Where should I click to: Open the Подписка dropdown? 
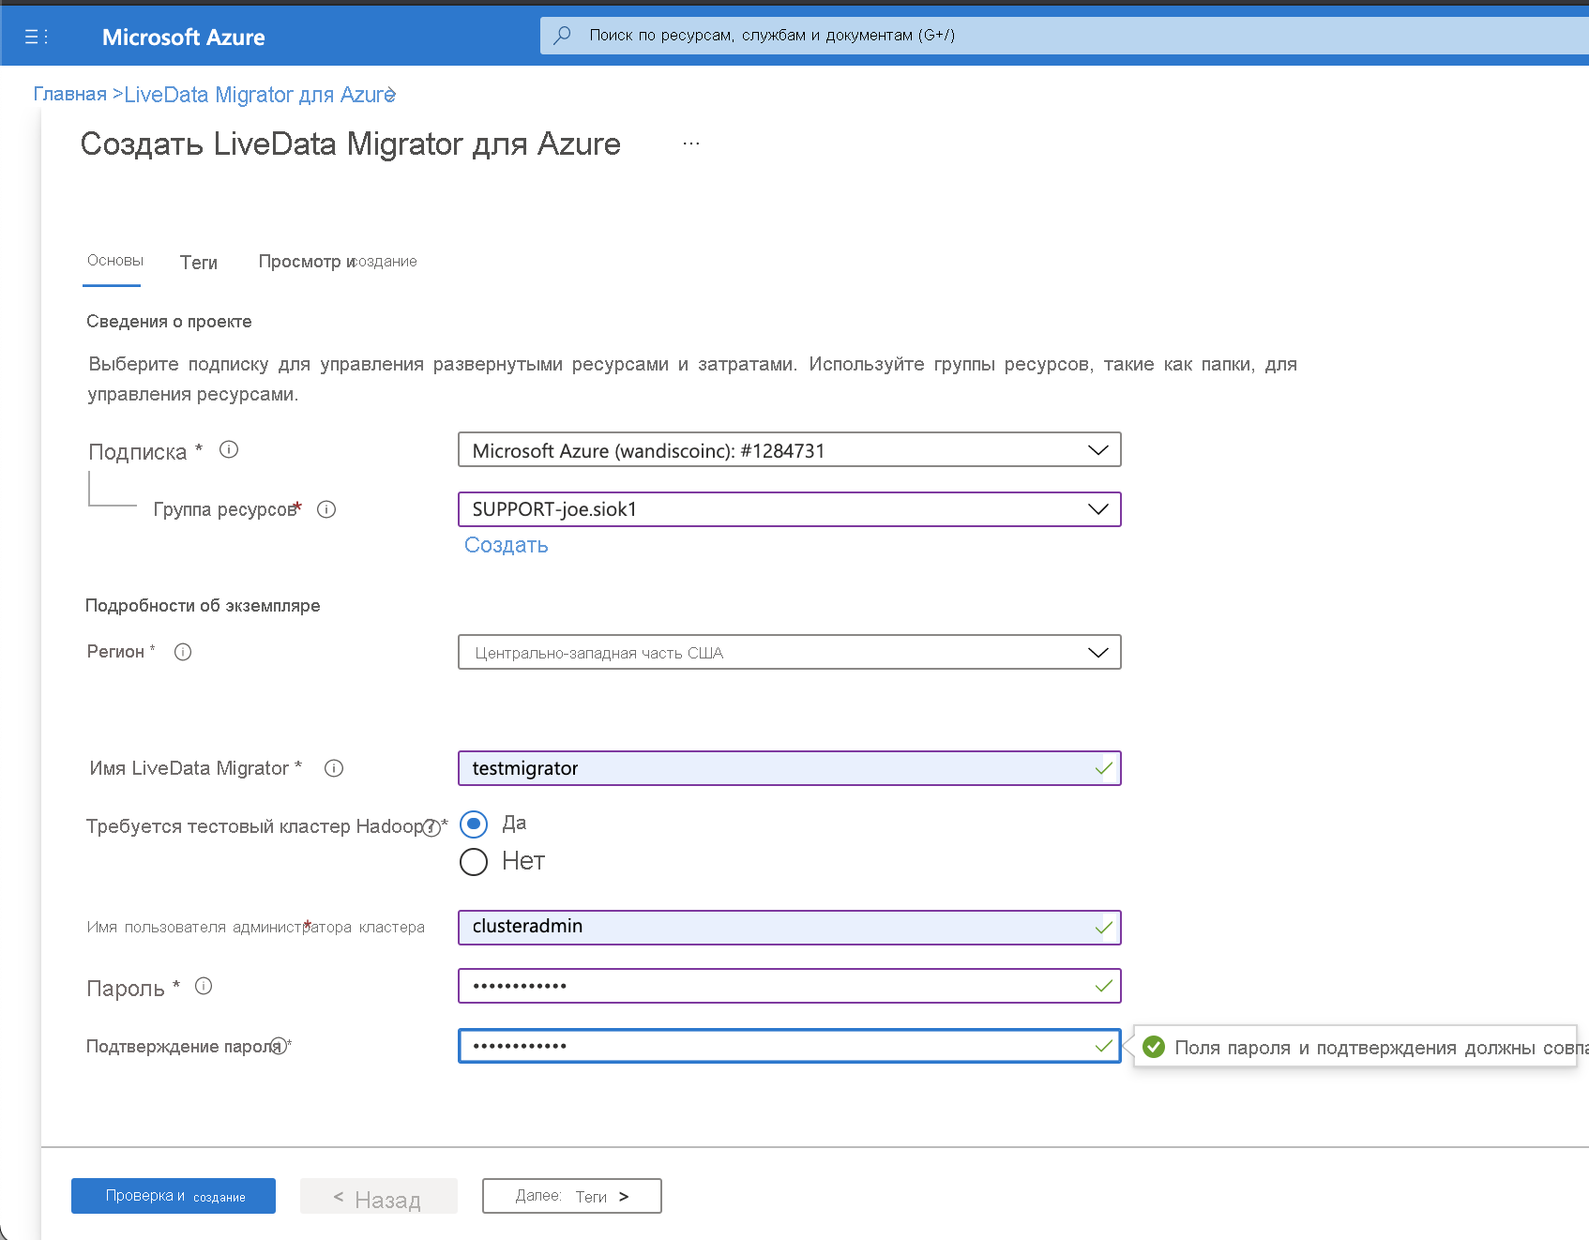coord(1097,449)
